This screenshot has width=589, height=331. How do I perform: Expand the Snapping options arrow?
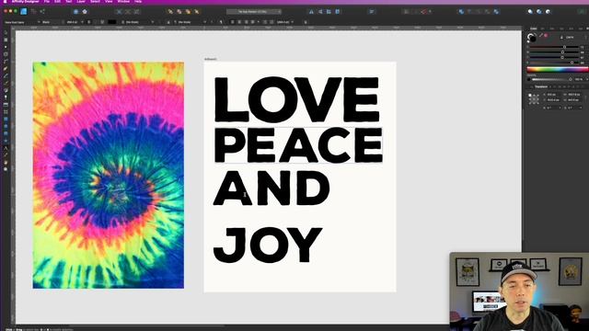[430, 12]
